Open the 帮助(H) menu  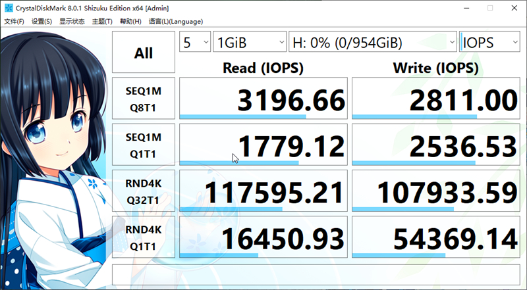click(130, 22)
